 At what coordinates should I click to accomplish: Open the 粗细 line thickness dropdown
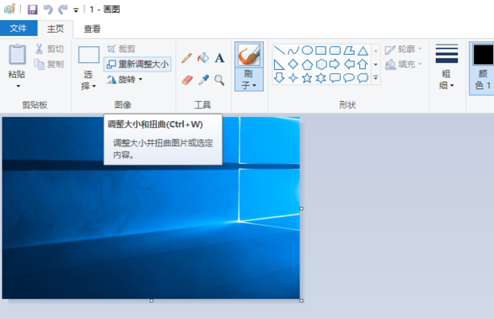[x=447, y=67]
